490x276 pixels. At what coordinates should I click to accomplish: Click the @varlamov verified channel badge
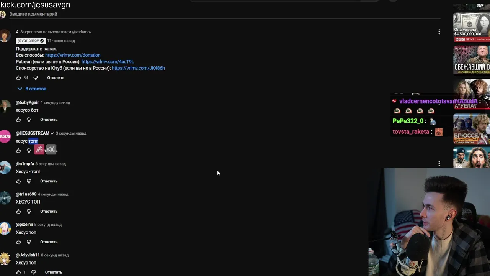pyautogui.click(x=31, y=41)
